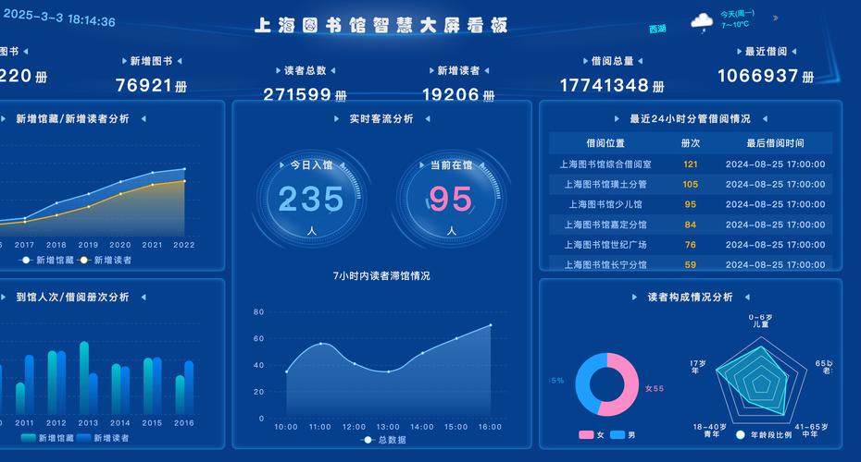Click the 西湖 location label
Screen dimensions: 861x462
(x=657, y=30)
